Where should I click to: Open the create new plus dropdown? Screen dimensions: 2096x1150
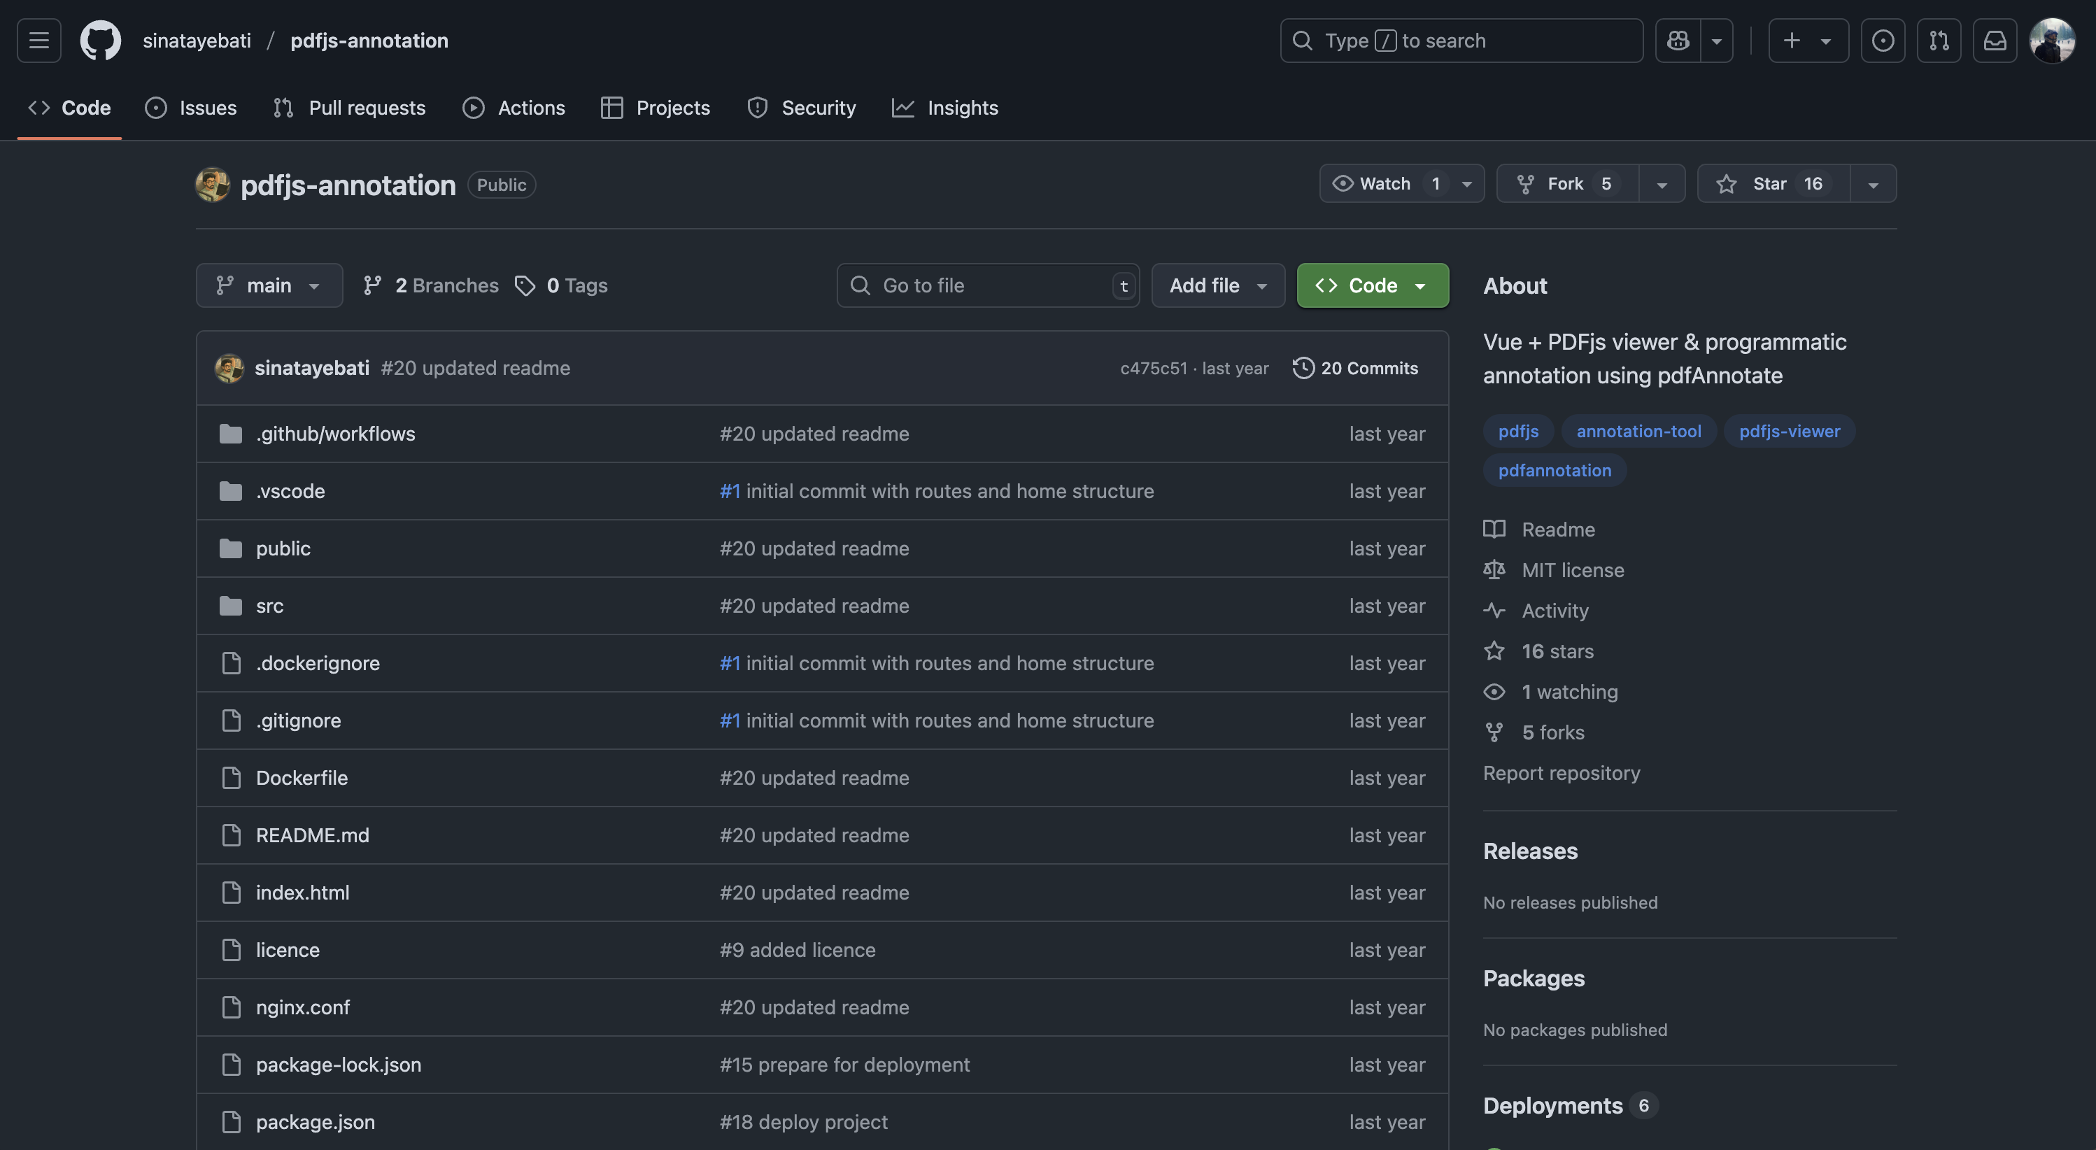(1808, 40)
